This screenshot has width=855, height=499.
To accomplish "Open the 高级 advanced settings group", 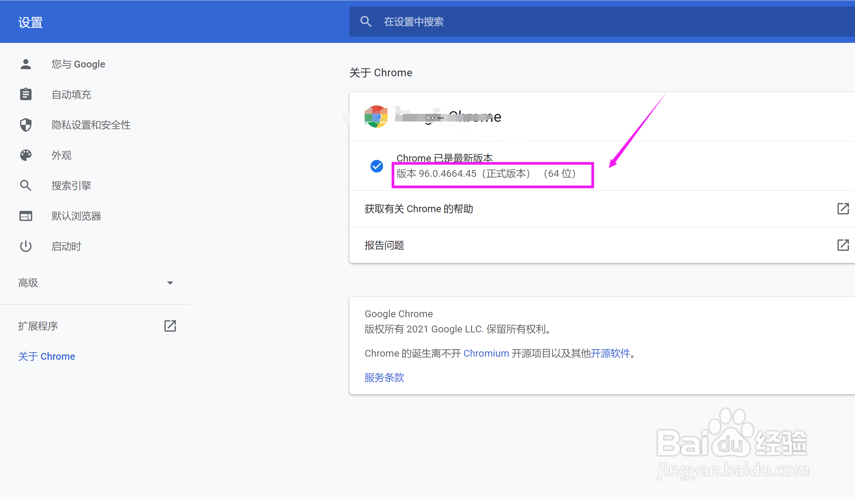I will tap(28, 283).
